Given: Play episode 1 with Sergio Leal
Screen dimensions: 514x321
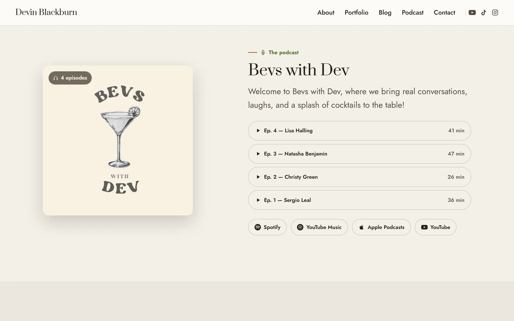Looking at the screenshot, I should 359,200.
